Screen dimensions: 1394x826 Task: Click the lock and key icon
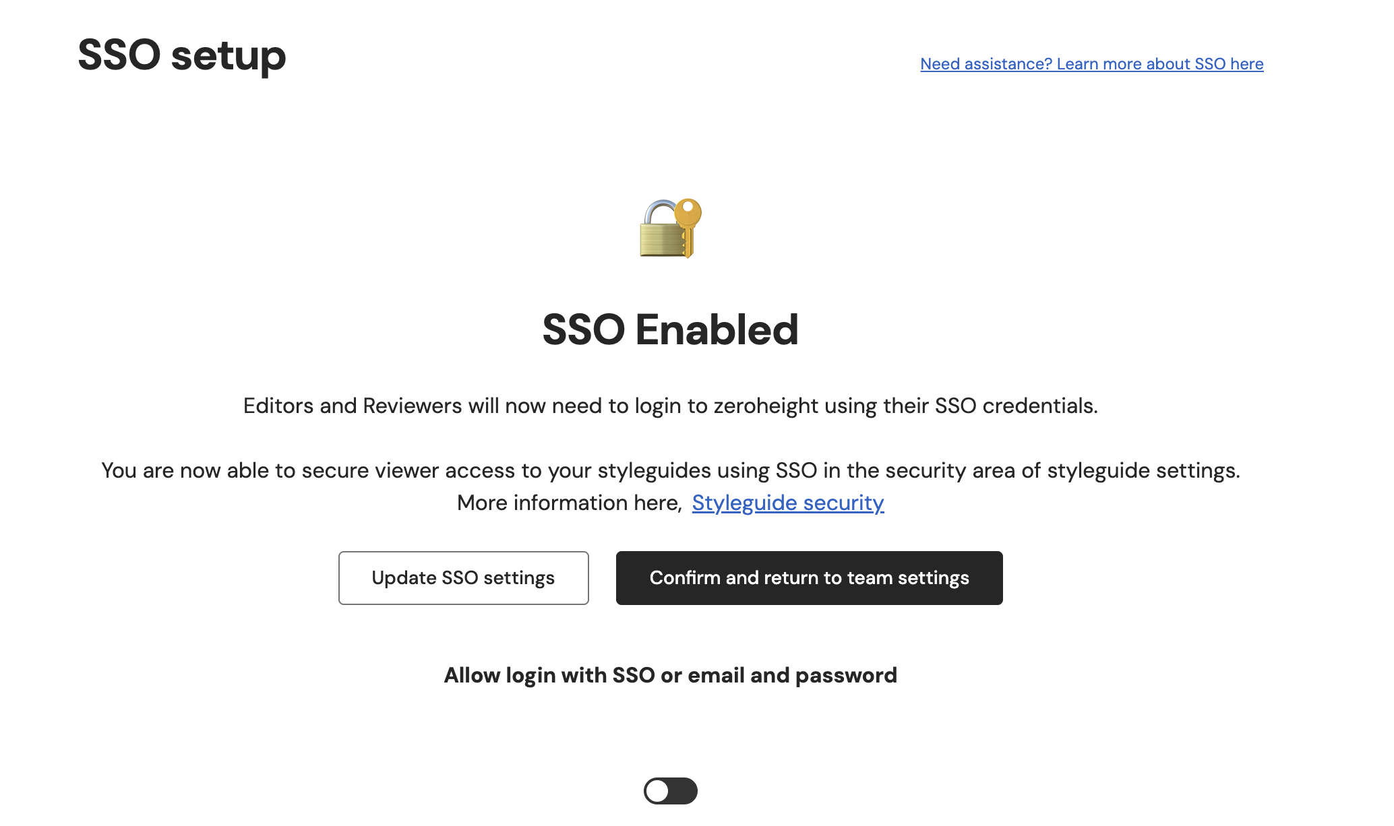(x=670, y=228)
